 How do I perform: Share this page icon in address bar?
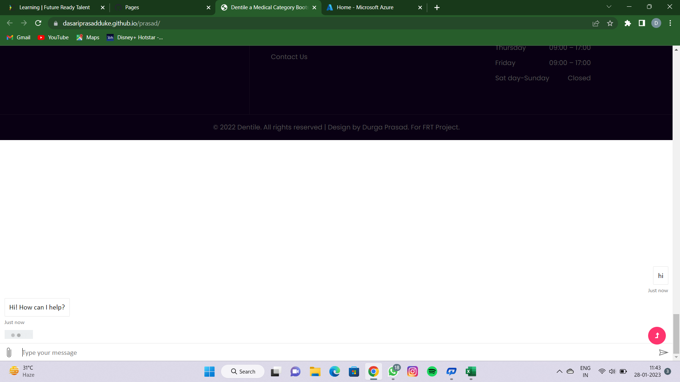tap(596, 23)
